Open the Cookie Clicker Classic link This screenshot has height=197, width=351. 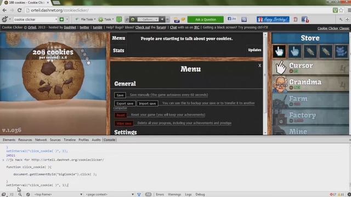click(333, 28)
